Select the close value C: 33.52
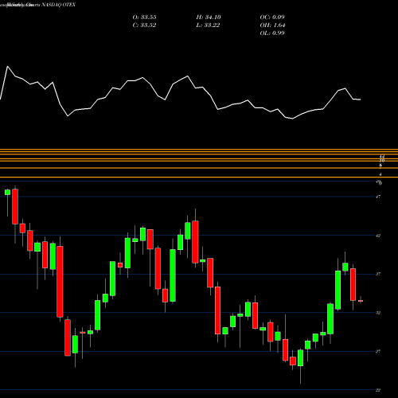 click(144, 25)
